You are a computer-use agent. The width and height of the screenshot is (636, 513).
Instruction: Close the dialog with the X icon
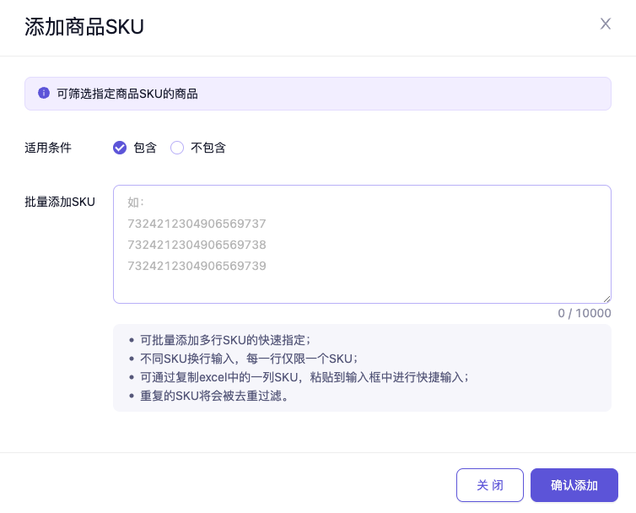coord(606,24)
